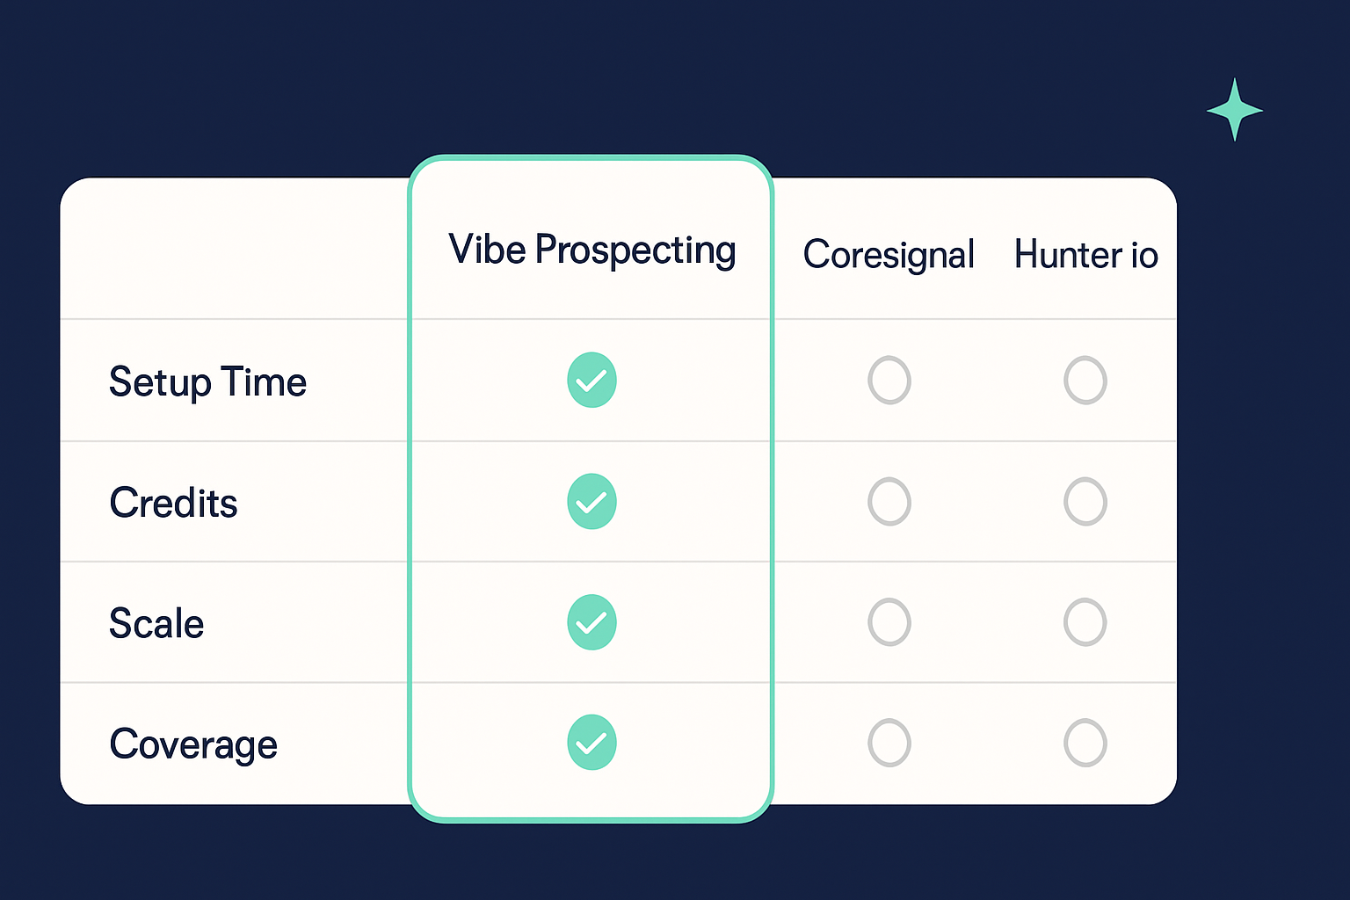Select Coresignal's Credits empty circle

889,501
